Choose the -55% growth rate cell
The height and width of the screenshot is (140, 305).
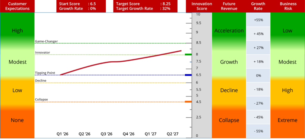[258, 131]
